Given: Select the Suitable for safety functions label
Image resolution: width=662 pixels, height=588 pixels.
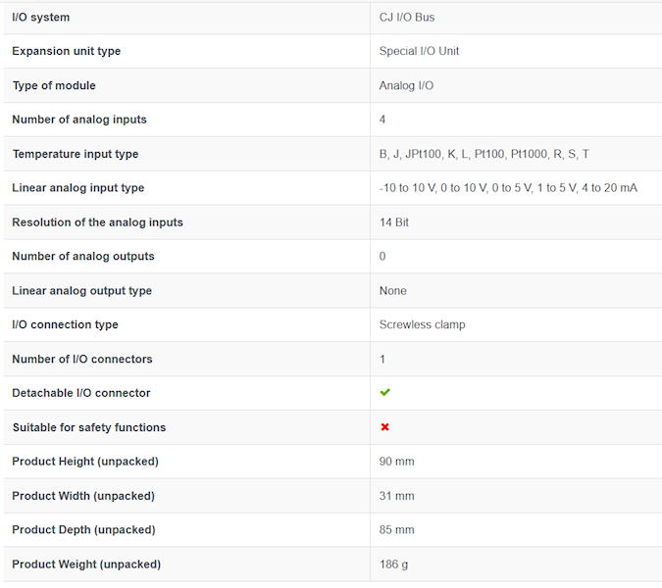Looking at the screenshot, I should click(89, 427).
